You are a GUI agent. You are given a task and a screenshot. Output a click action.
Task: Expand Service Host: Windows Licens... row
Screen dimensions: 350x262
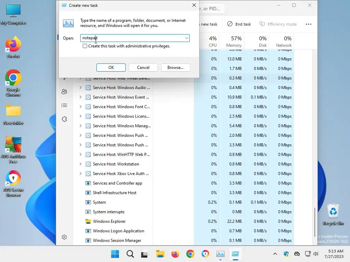click(x=80, y=116)
